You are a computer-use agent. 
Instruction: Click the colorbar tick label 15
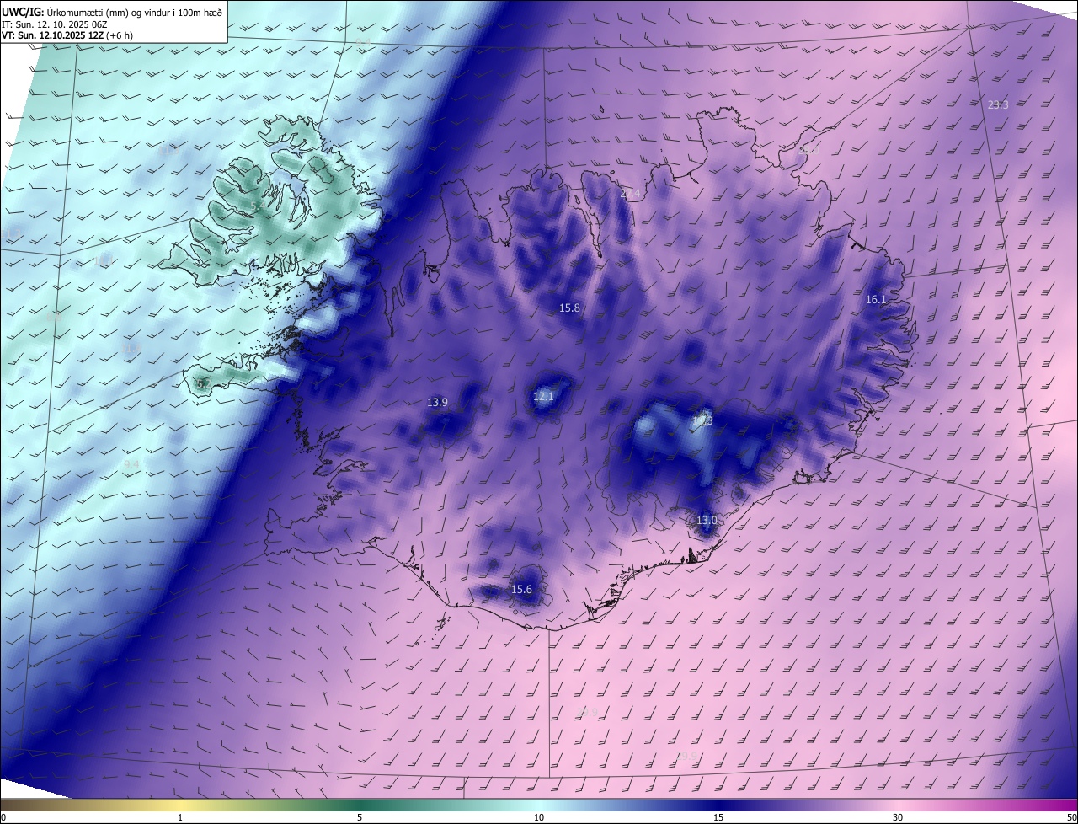pos(718,817)
